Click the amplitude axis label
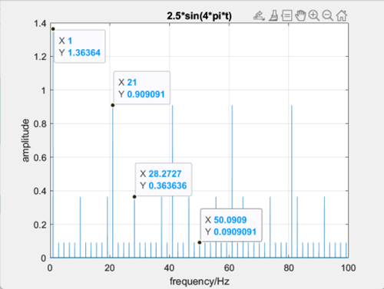 tap(25, 140)
